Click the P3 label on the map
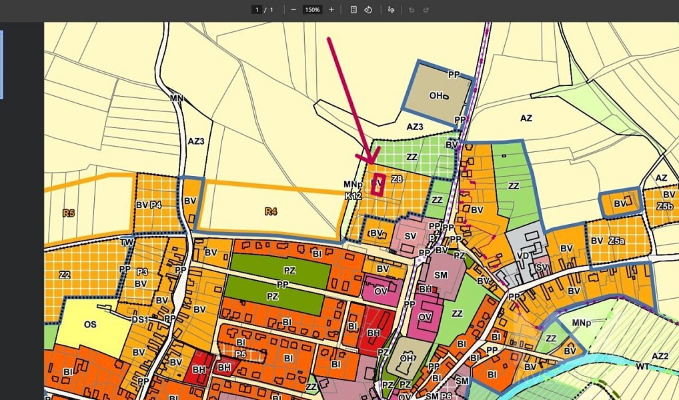 pos(143,272)
